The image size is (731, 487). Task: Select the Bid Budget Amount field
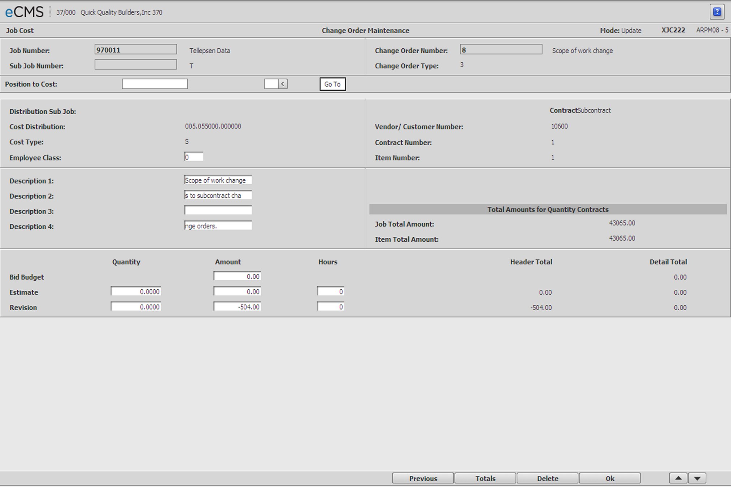pyautogui.click(x=237, y=276)
